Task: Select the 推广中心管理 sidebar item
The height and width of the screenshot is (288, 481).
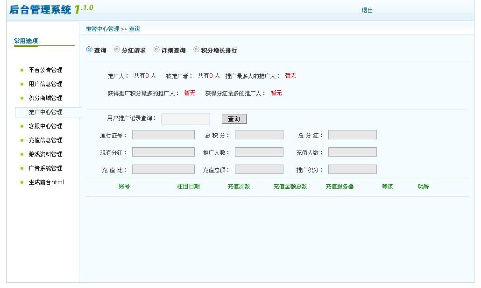Action: coord(45,112)
